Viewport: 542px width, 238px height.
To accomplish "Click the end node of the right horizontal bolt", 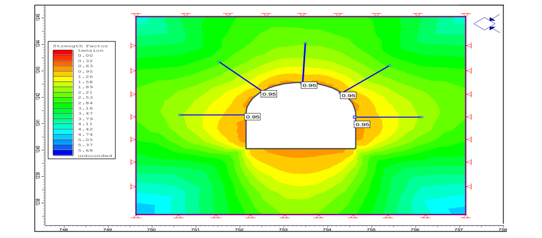I will tap(422, 117).
